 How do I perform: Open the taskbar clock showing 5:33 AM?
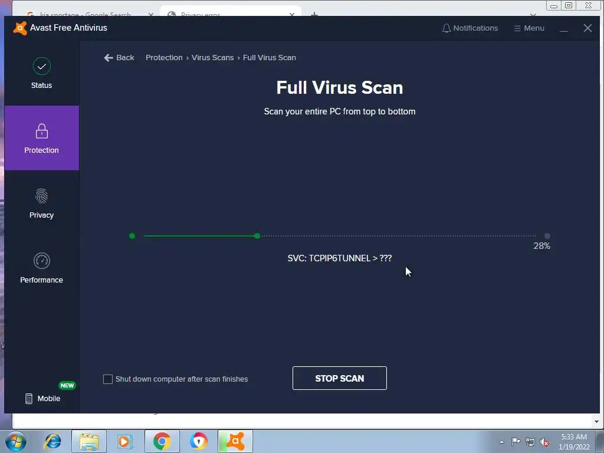pyautogui.click(x=574, y=441)
